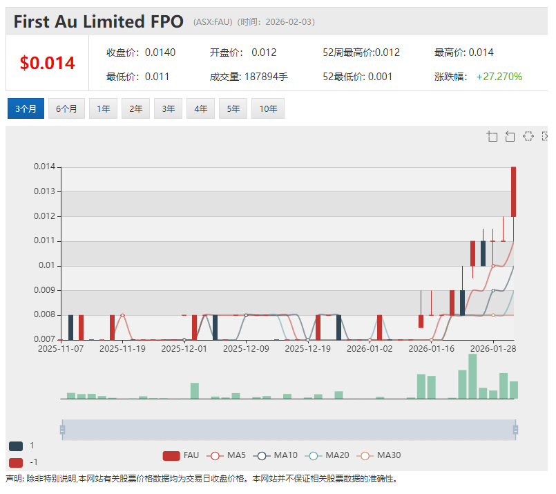556x494 pixels.
Task: Toggle the dark '1' rising category swatch
Action: (x=16, y=446)
